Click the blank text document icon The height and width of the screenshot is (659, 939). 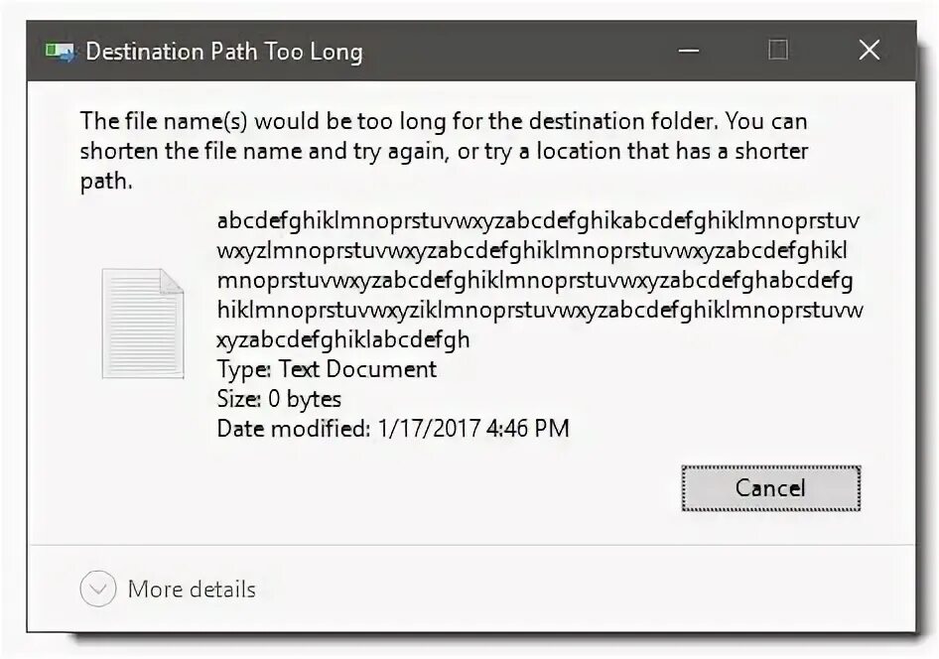pyautogui.click(x=143, y=324)
